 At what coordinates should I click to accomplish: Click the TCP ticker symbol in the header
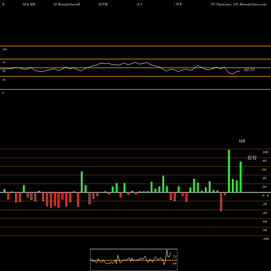[179, 4]
